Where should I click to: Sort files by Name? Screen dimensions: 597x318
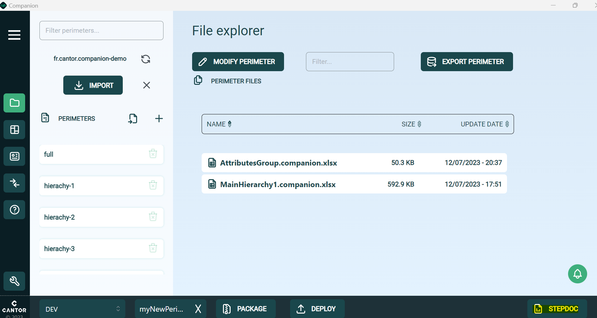coord(219,124)
